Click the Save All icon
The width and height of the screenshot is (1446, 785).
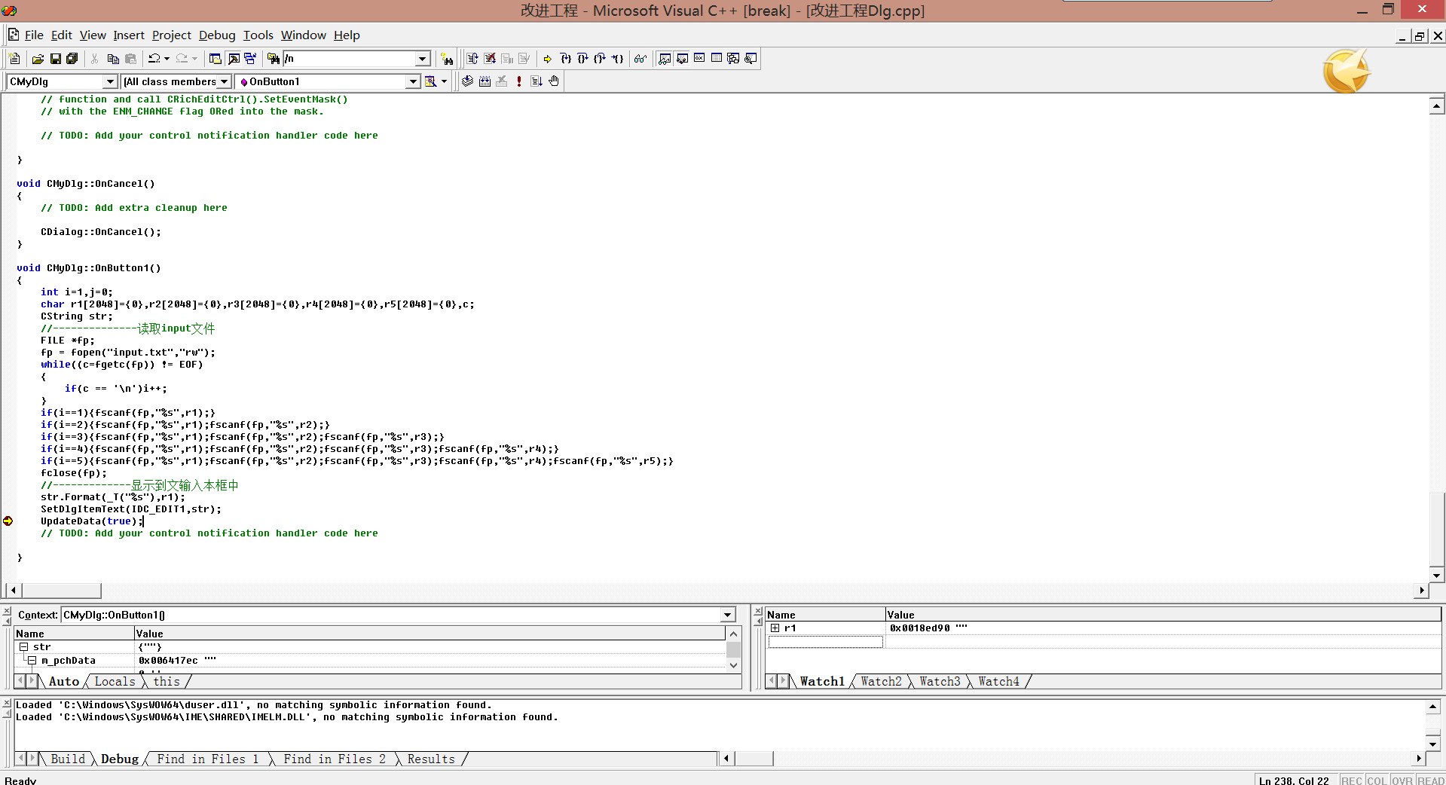click(72, 59)
